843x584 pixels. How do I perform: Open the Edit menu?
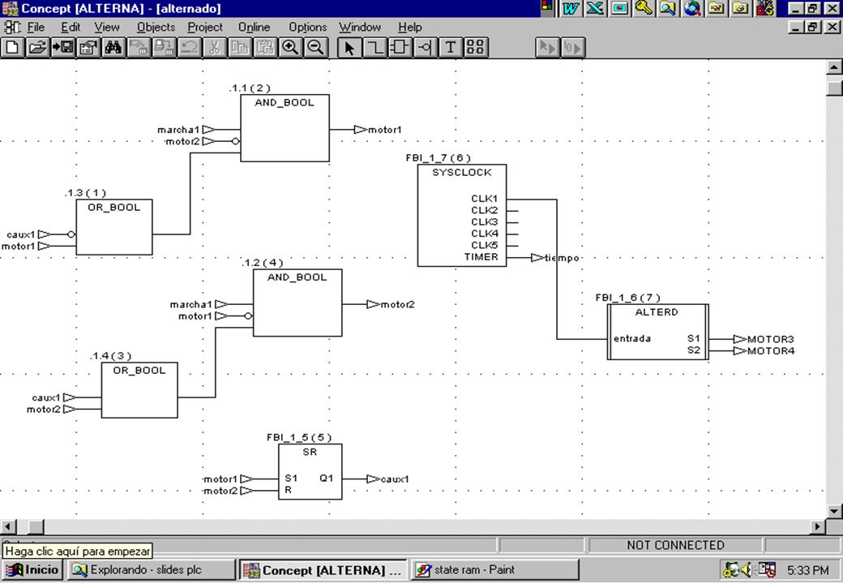[x=71, y=27]
